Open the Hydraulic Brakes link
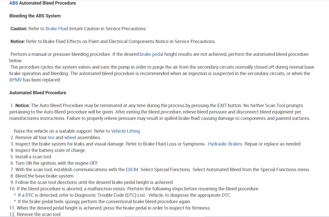 point(225,144)
